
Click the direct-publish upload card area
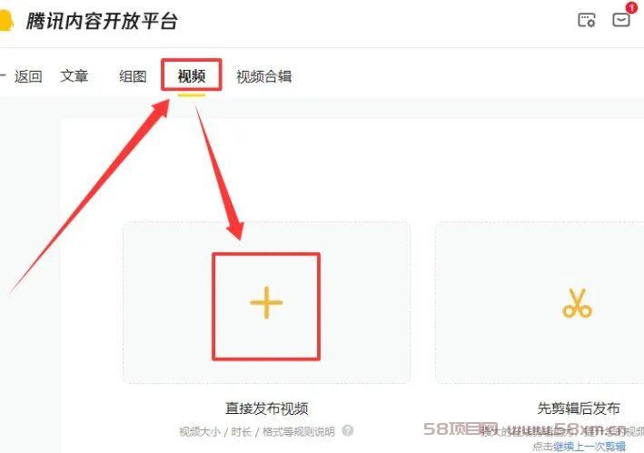click(266, 303)
